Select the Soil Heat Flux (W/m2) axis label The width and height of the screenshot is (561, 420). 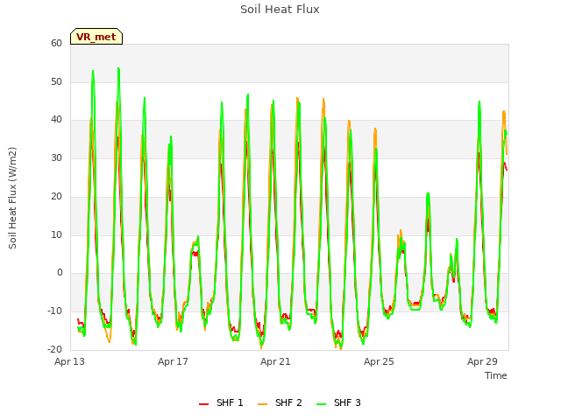(12, 198)
